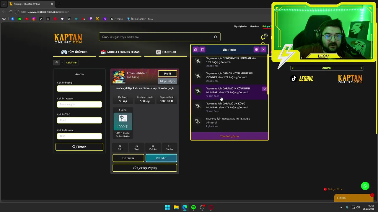
Task: Open the volume tray icon
Action: [x=358, y=207]
